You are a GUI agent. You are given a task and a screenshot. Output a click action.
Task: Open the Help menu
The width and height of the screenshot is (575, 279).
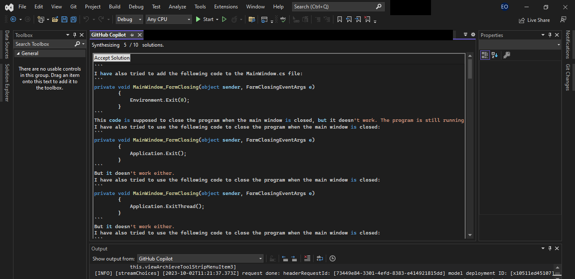tap(278, 7)
